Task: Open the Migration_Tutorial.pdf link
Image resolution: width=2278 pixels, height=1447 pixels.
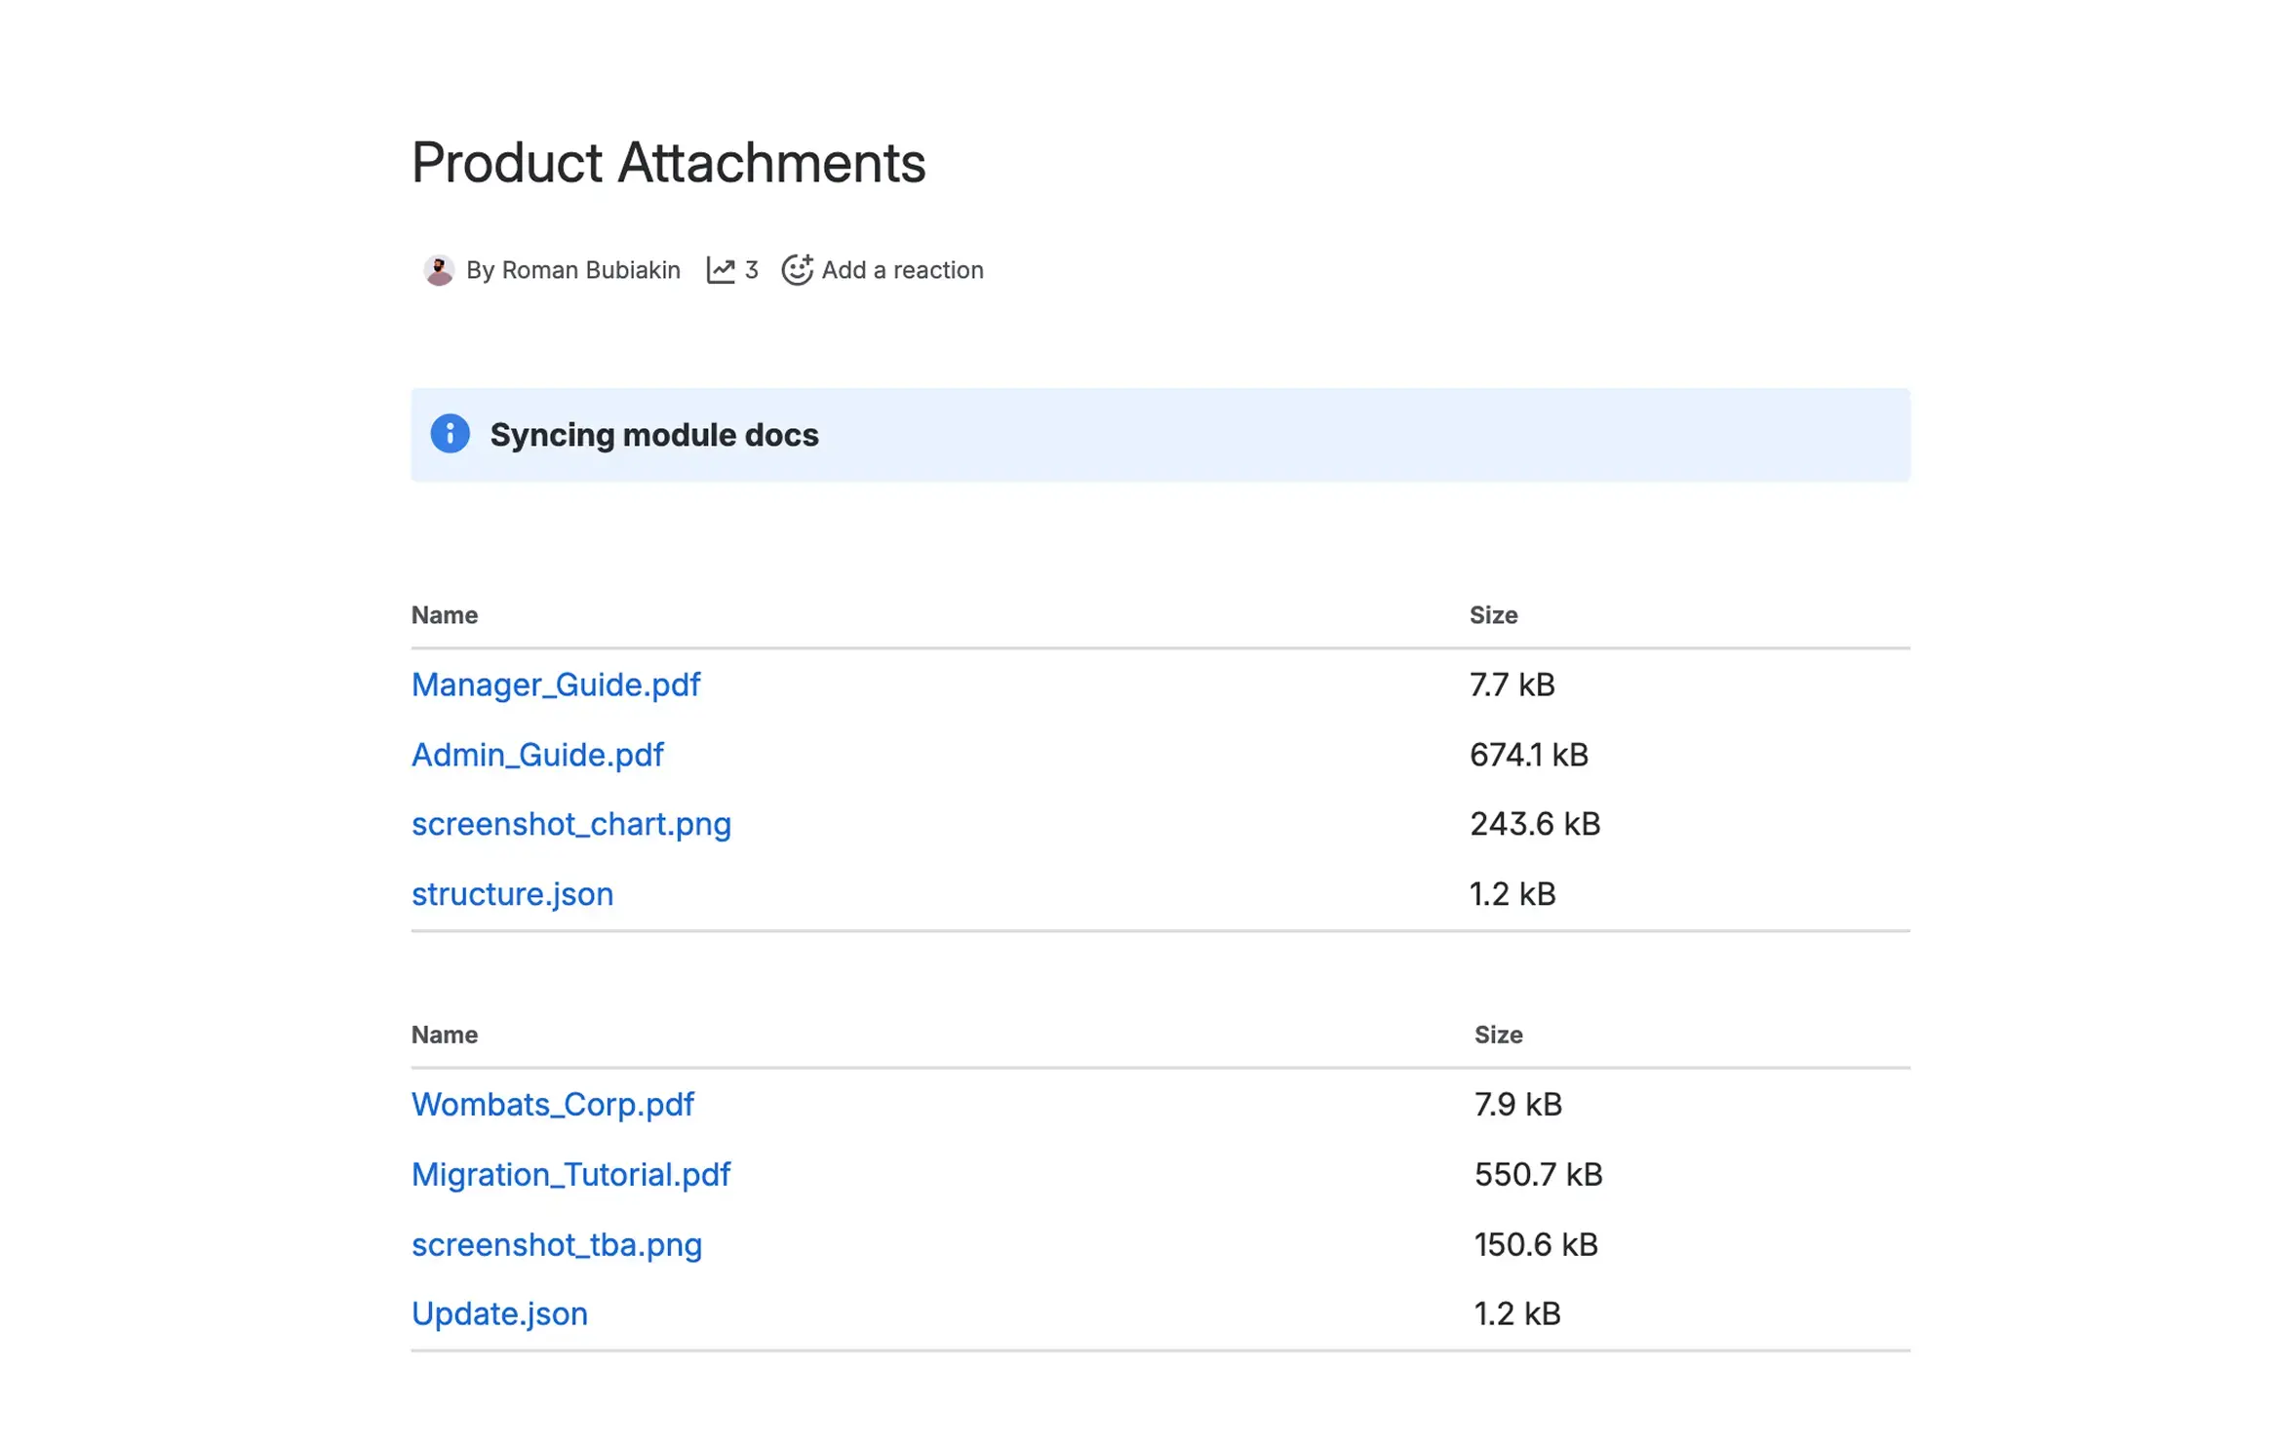Action: [x=571, y=1174]
